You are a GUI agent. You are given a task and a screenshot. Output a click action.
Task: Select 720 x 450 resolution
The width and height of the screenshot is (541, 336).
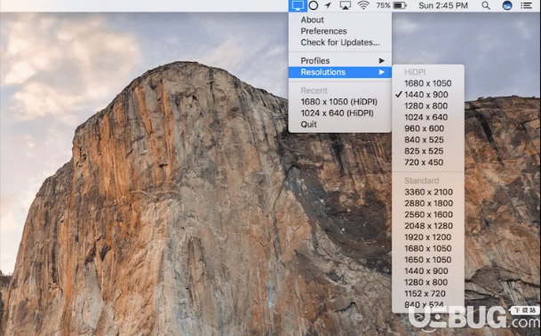pyautogui.click(x=428, y=162)
